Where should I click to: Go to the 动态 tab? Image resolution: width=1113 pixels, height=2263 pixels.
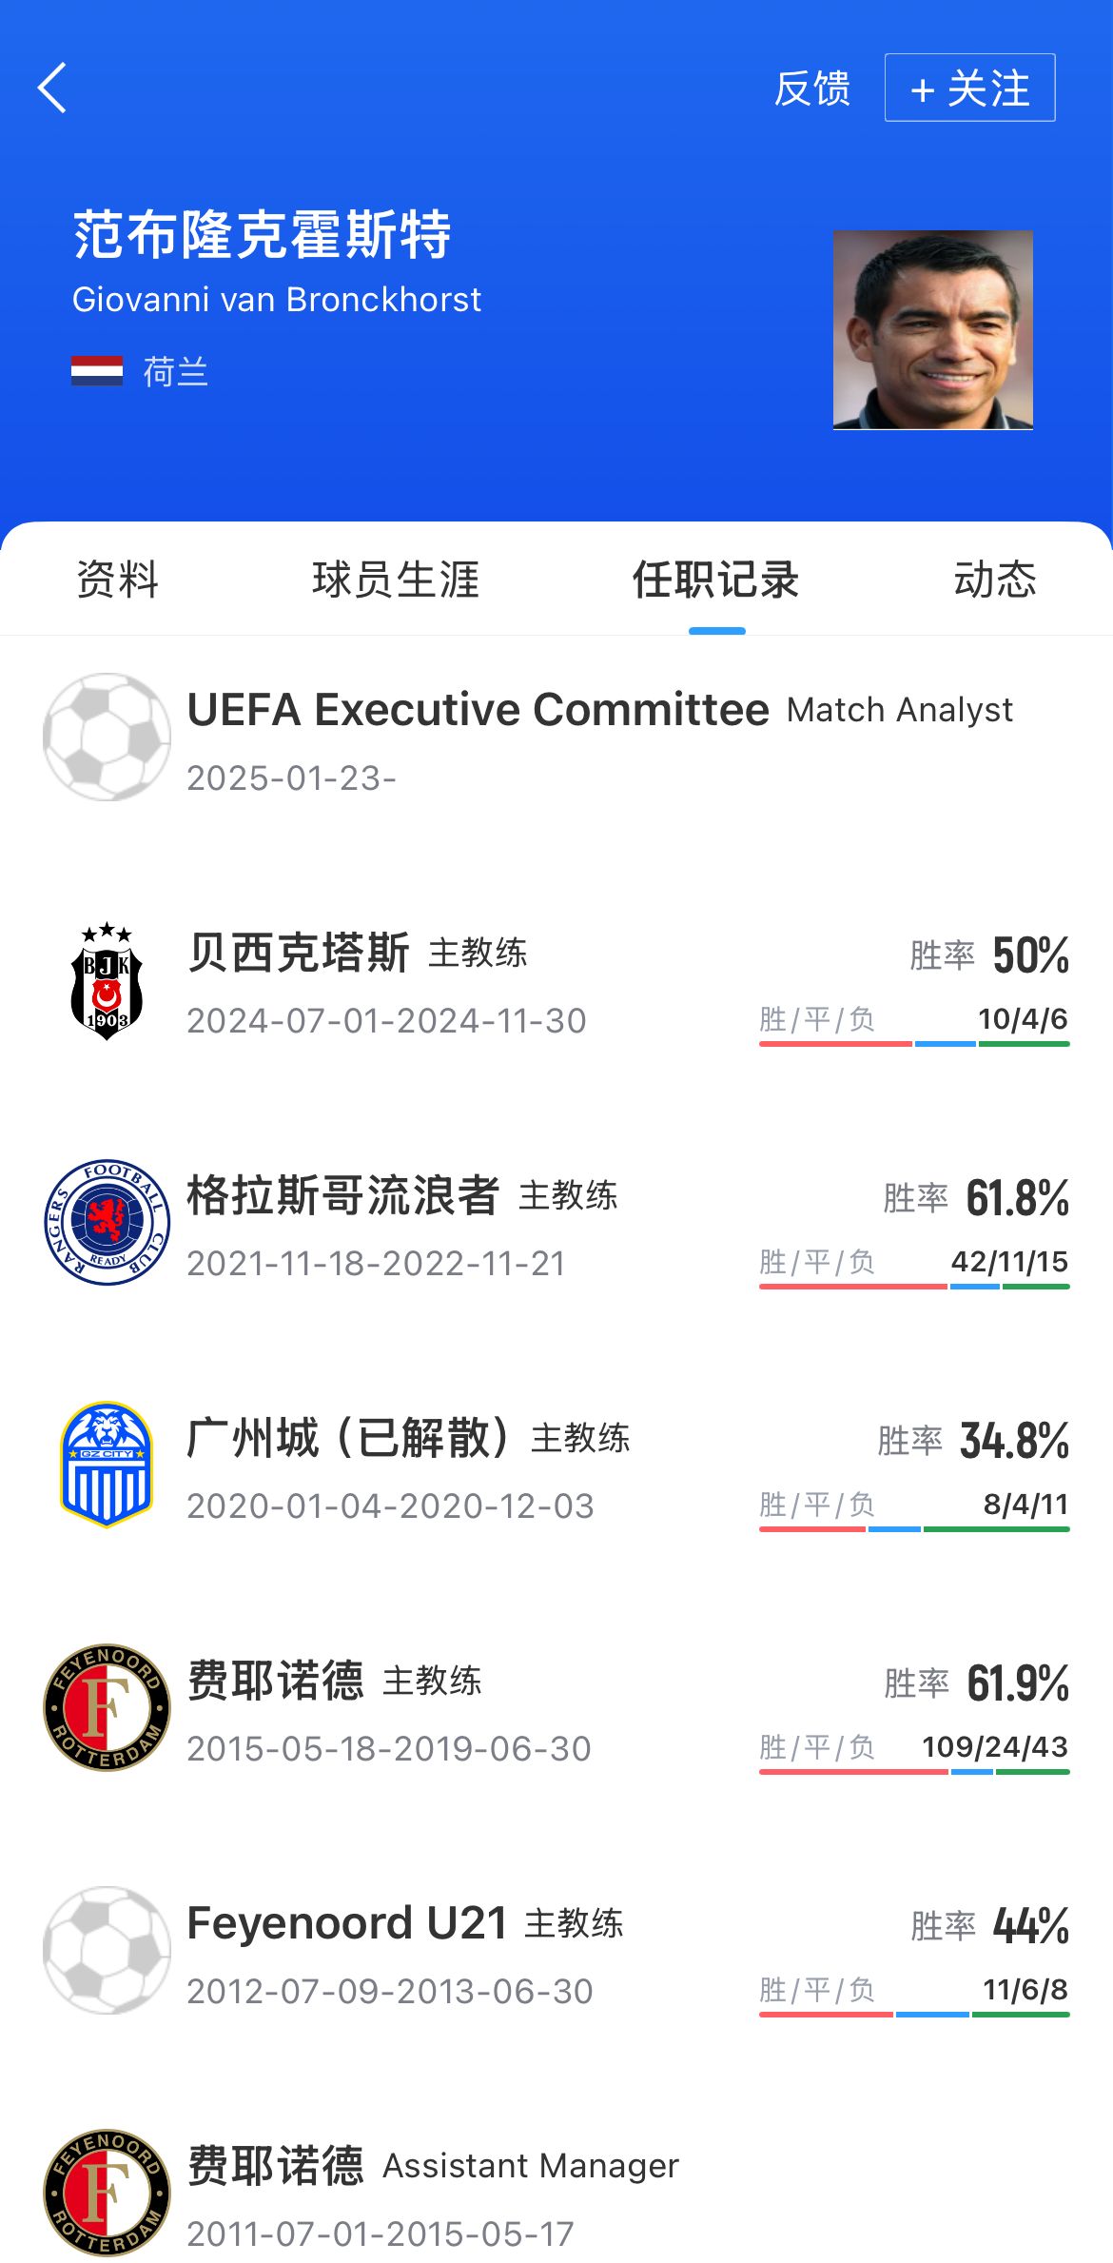click(x=995, y=580)
